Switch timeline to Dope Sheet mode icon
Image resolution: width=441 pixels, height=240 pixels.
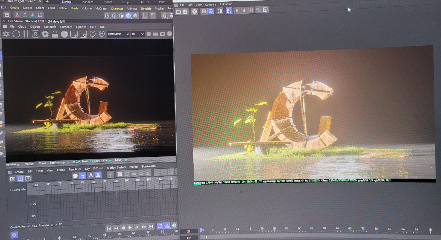[x=13, y=179]
